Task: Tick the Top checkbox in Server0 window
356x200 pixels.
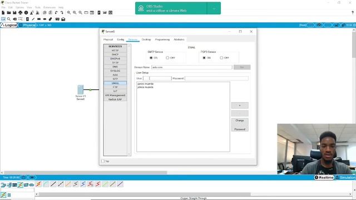Action: pyautogui.click(x=103, y=161)
